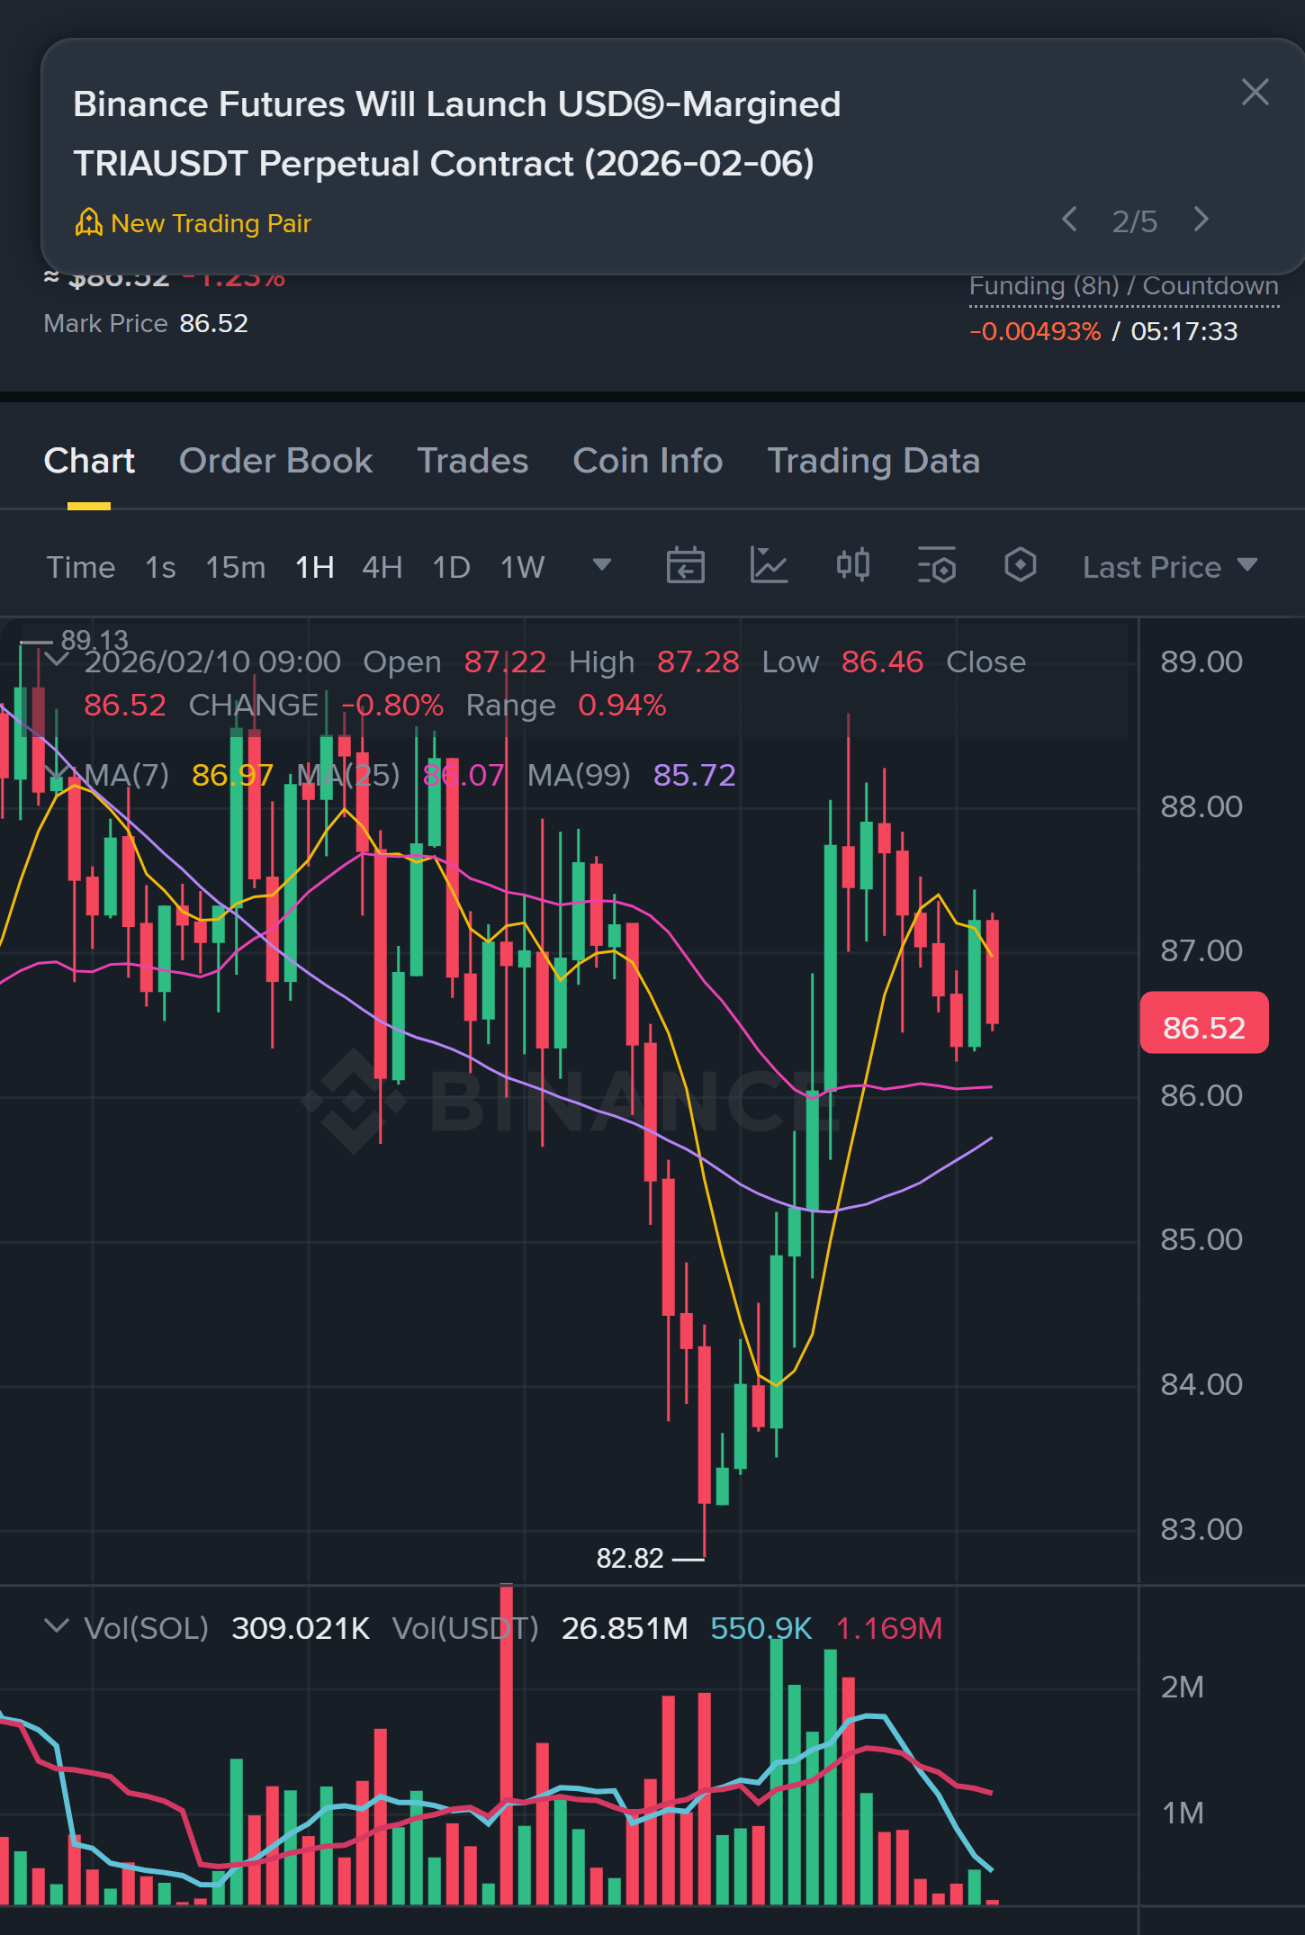Expand more time intervals dropdown
This screenshot has height=1935, width=1305.
coord(602,565)
